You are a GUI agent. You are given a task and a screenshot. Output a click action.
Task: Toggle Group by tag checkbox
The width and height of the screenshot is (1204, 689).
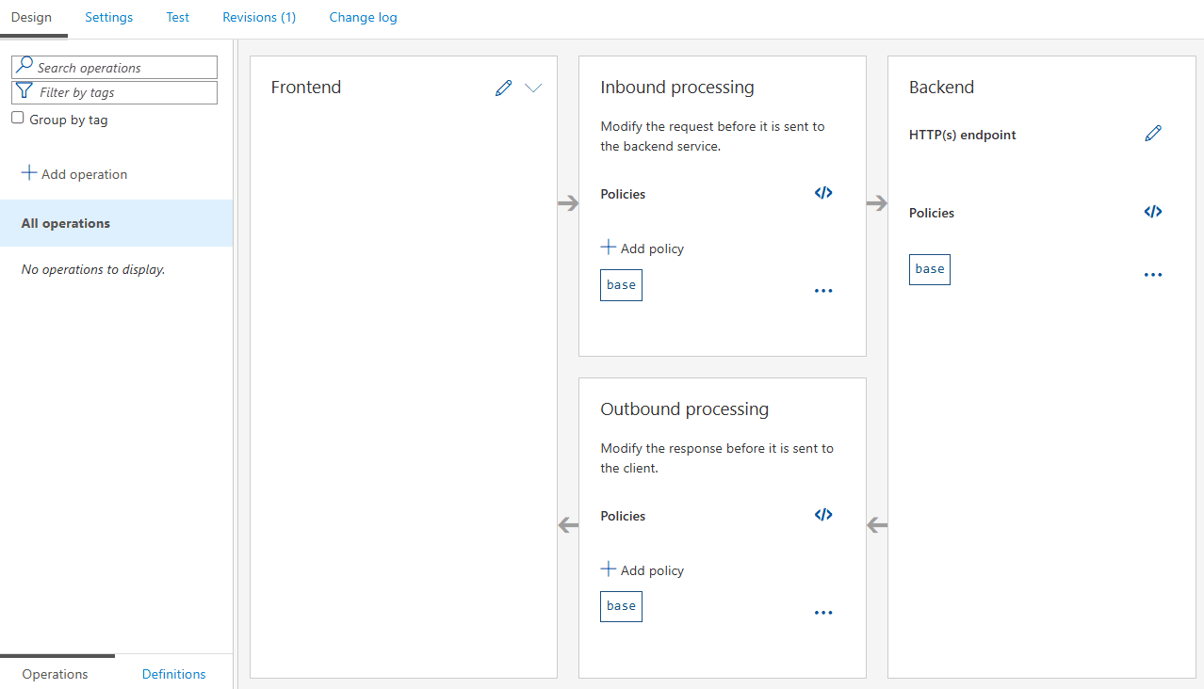18,119
